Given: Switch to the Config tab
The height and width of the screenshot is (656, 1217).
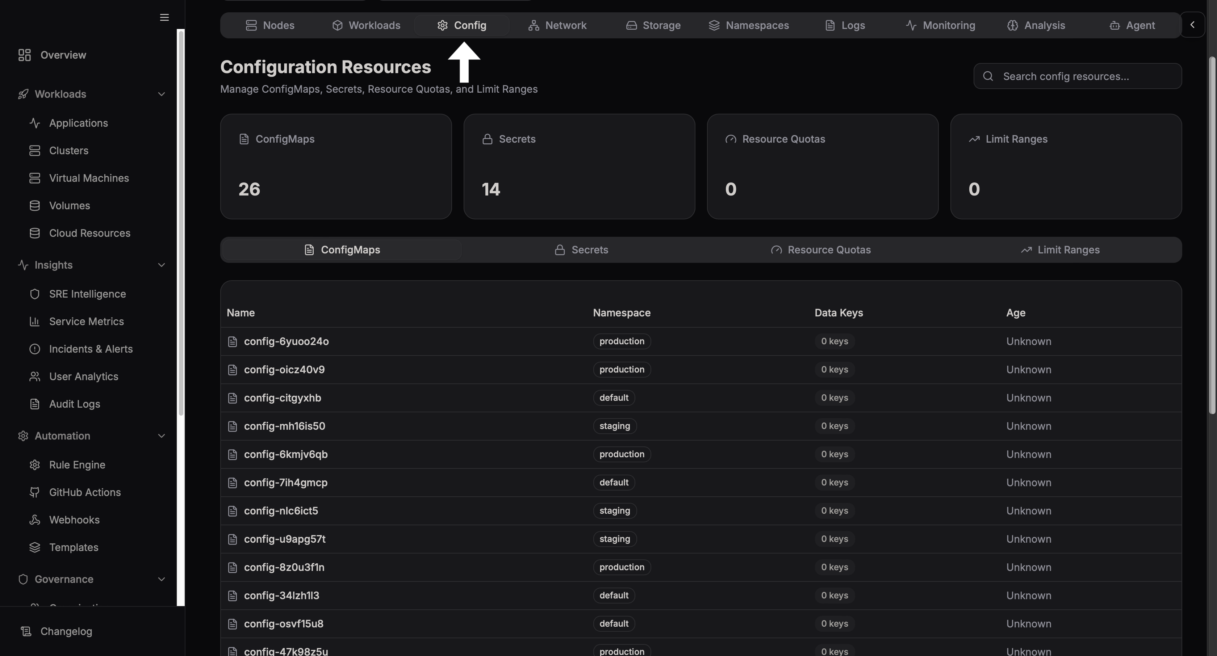Looking at the screenshot, I should [461, 25].
